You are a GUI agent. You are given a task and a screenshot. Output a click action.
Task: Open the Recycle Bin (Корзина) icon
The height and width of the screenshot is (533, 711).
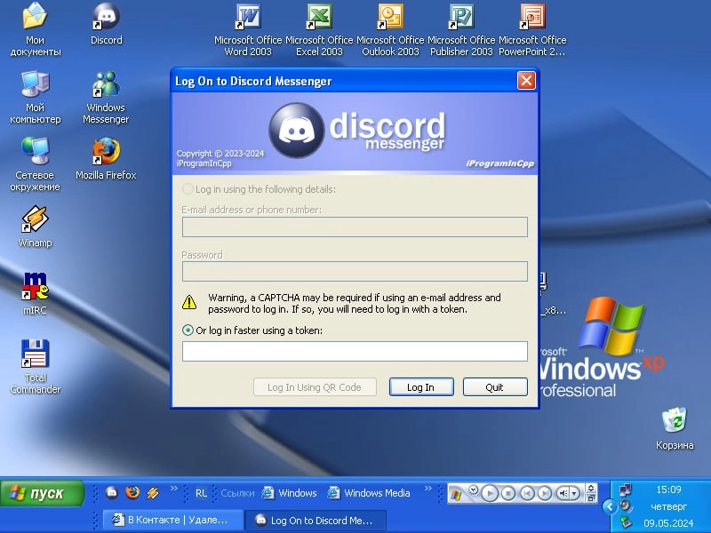point(675,419)
